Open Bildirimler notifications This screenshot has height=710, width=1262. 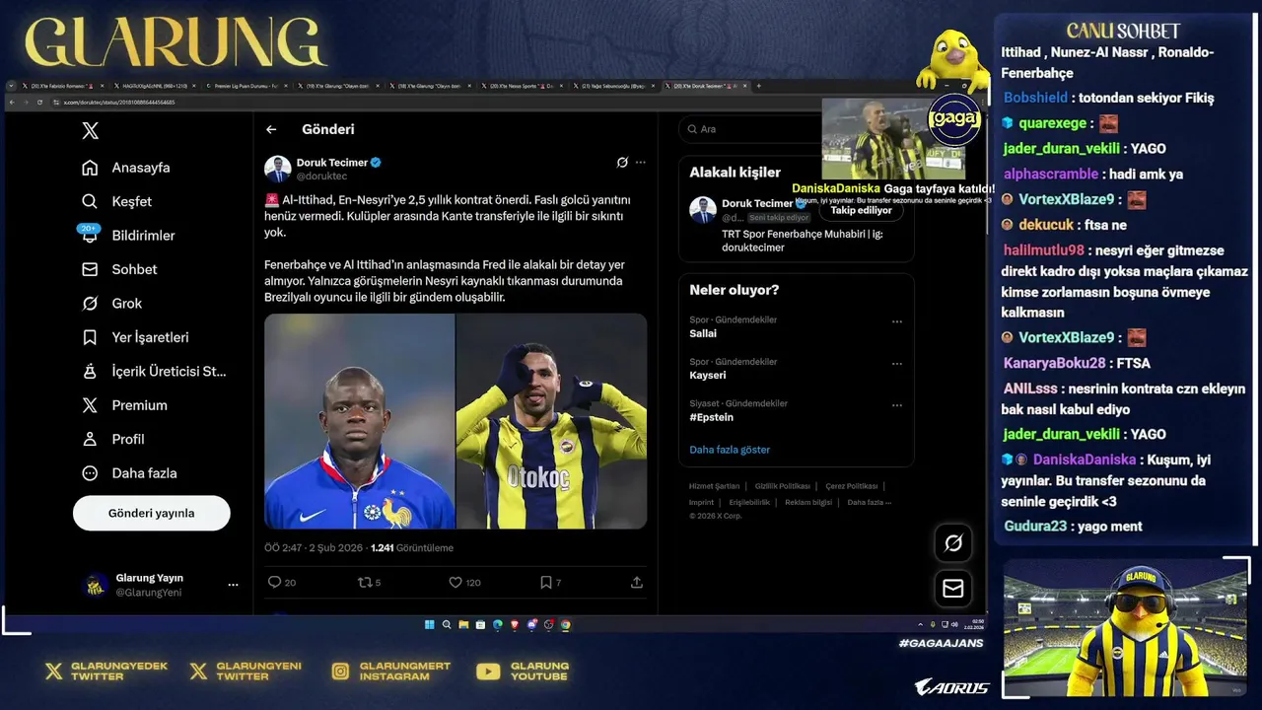pos(128,236)
